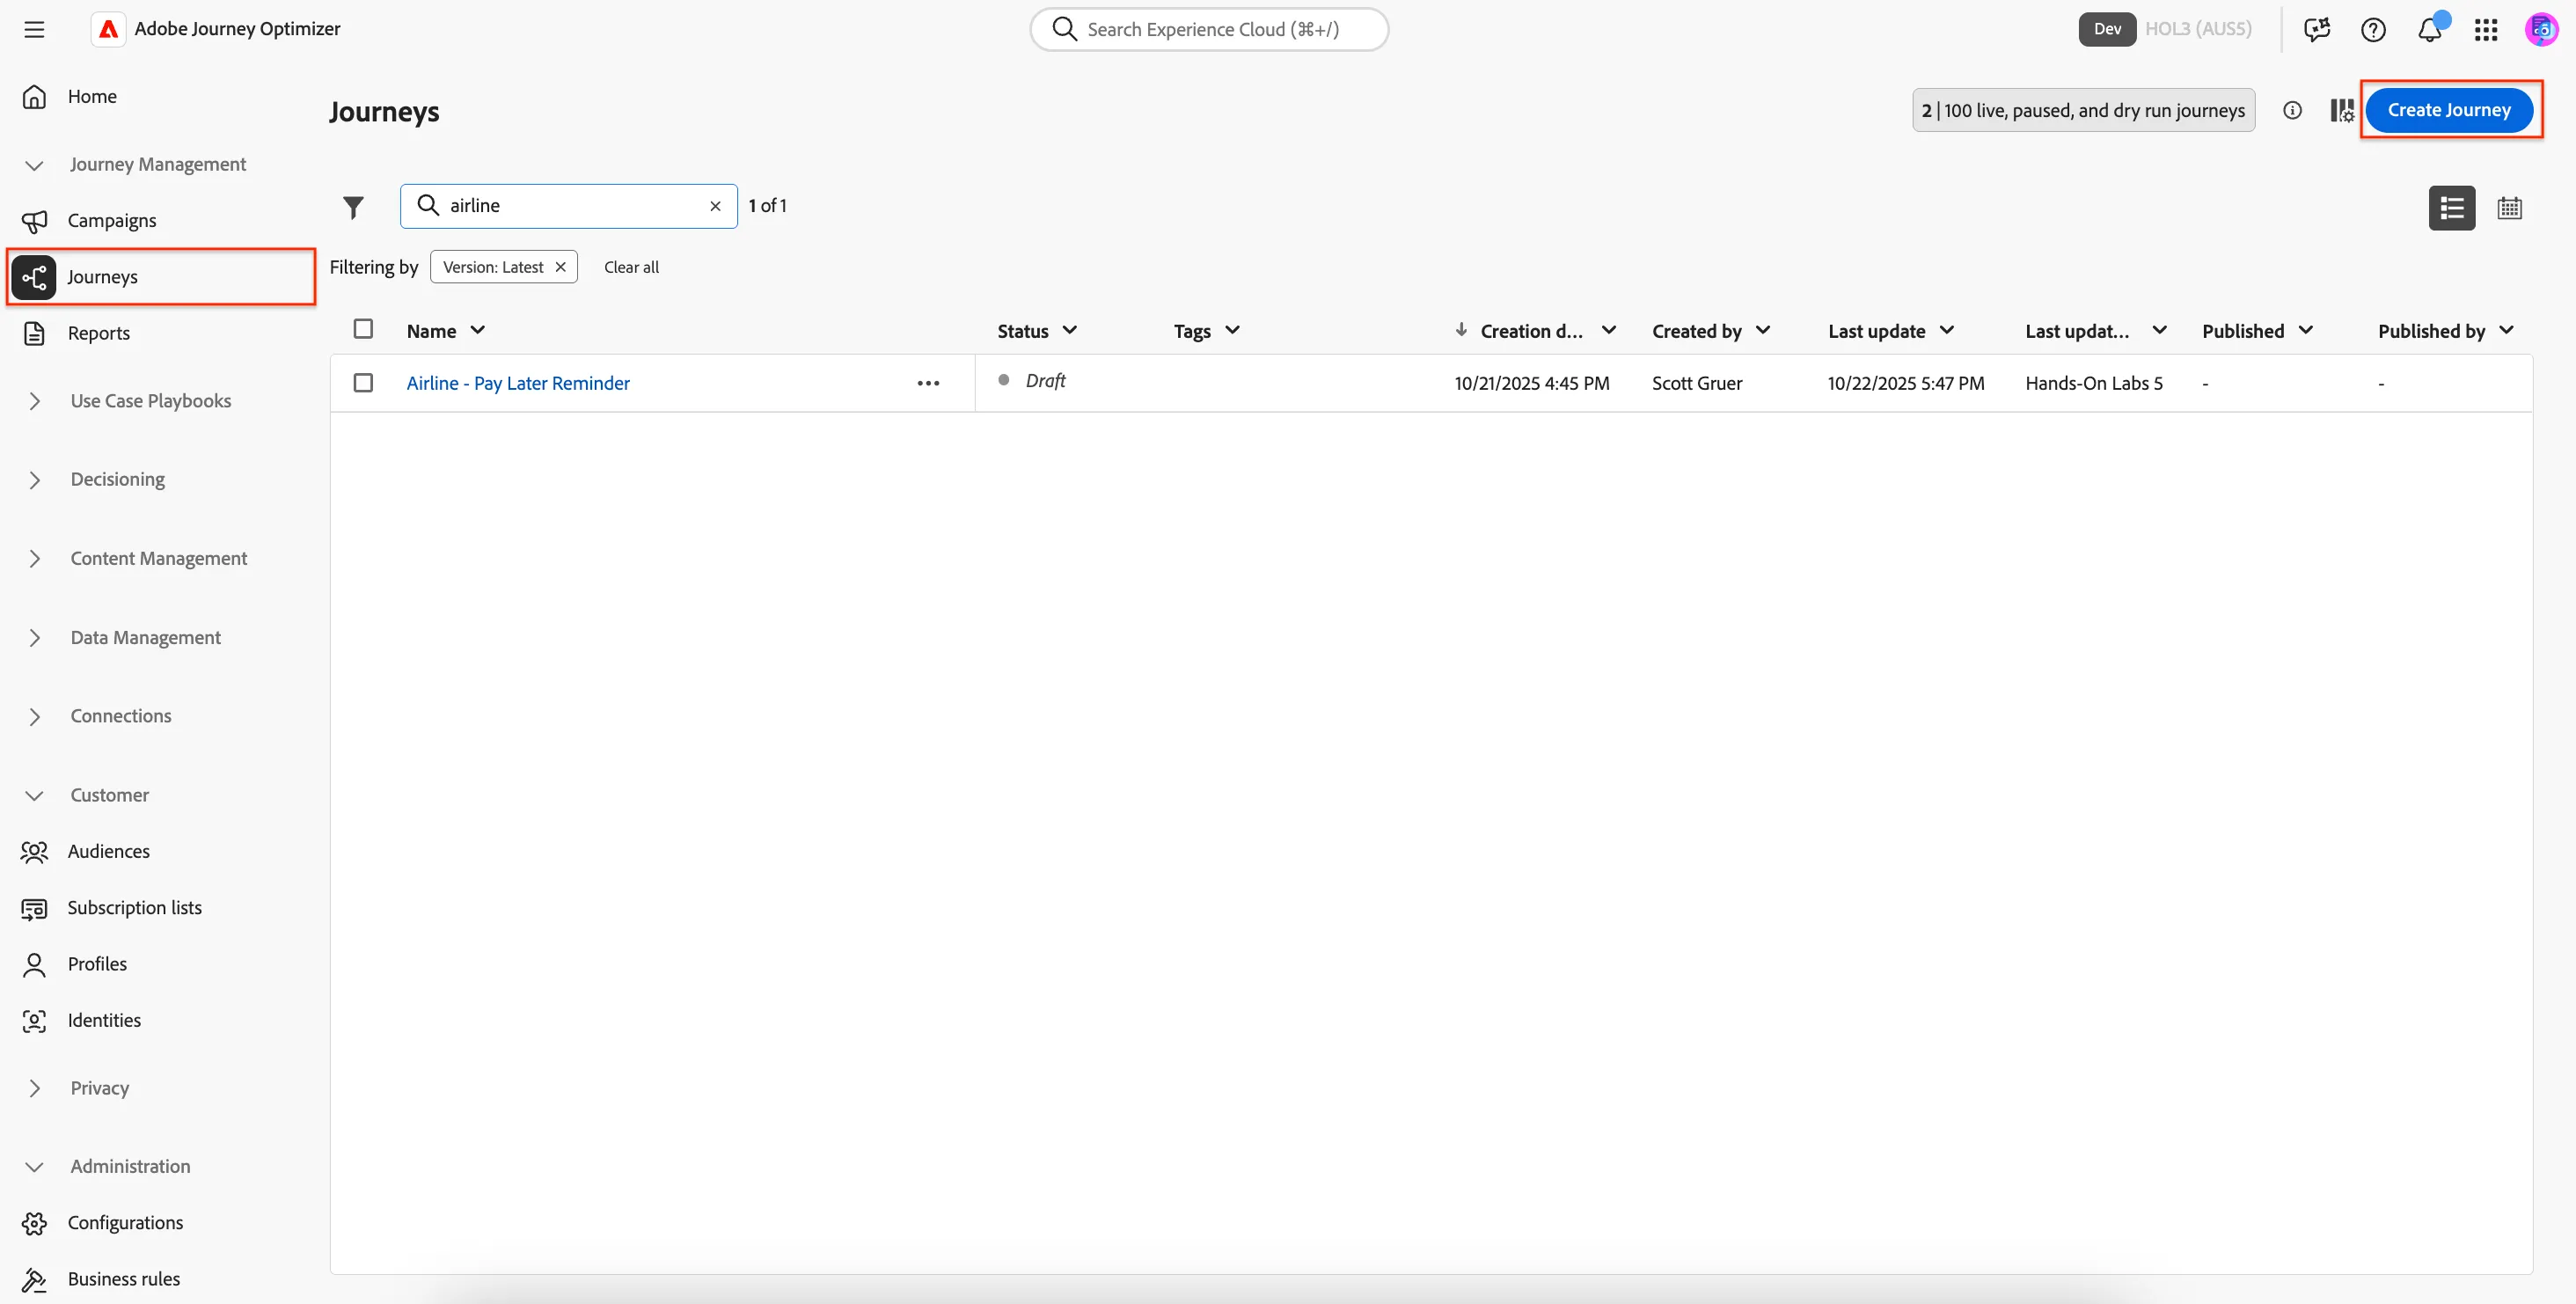This screenshot has height=1304, width=2576.
Task: Open the Audiences people icon
Action: point(34,851)
